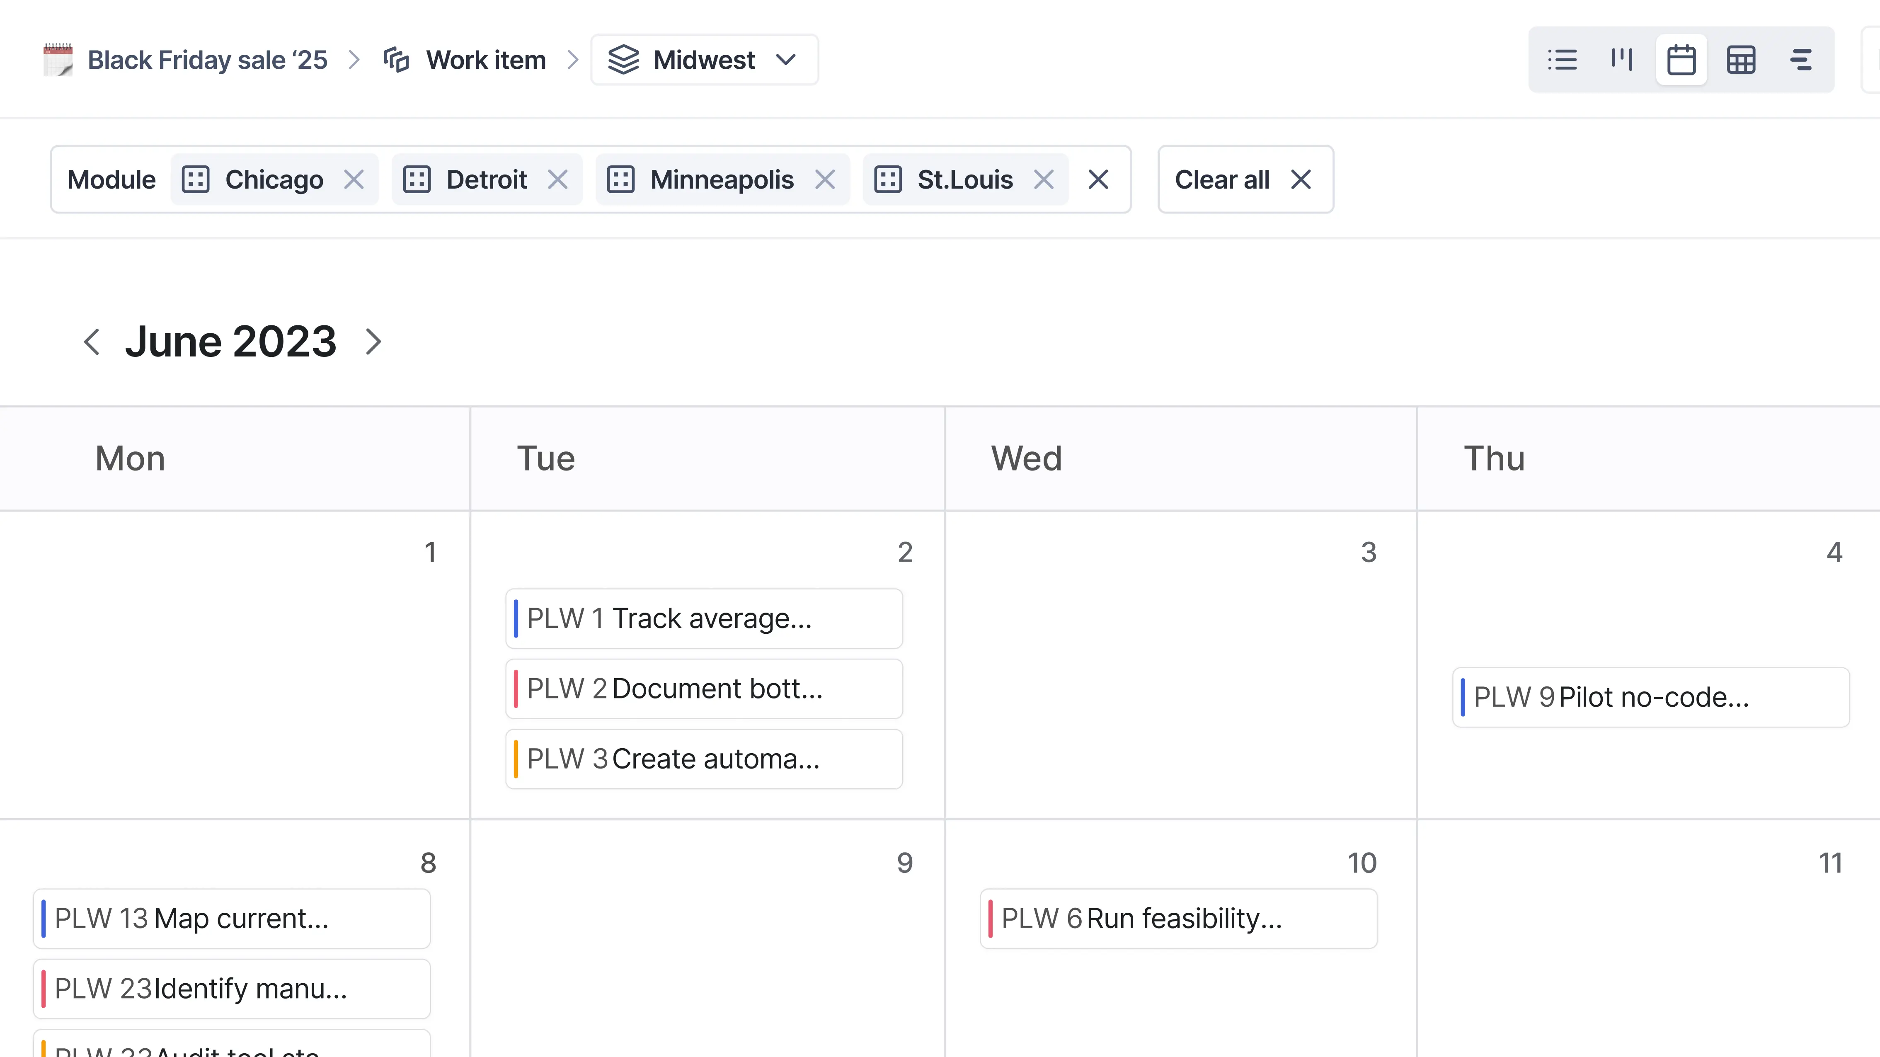Screen dimensions: 1880x1057
Task: Click the Module icon beside Chicago filter
Action: 195,179
